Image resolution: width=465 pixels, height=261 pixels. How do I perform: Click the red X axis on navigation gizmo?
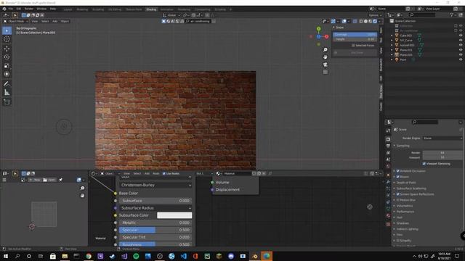(x=326, y=37)
